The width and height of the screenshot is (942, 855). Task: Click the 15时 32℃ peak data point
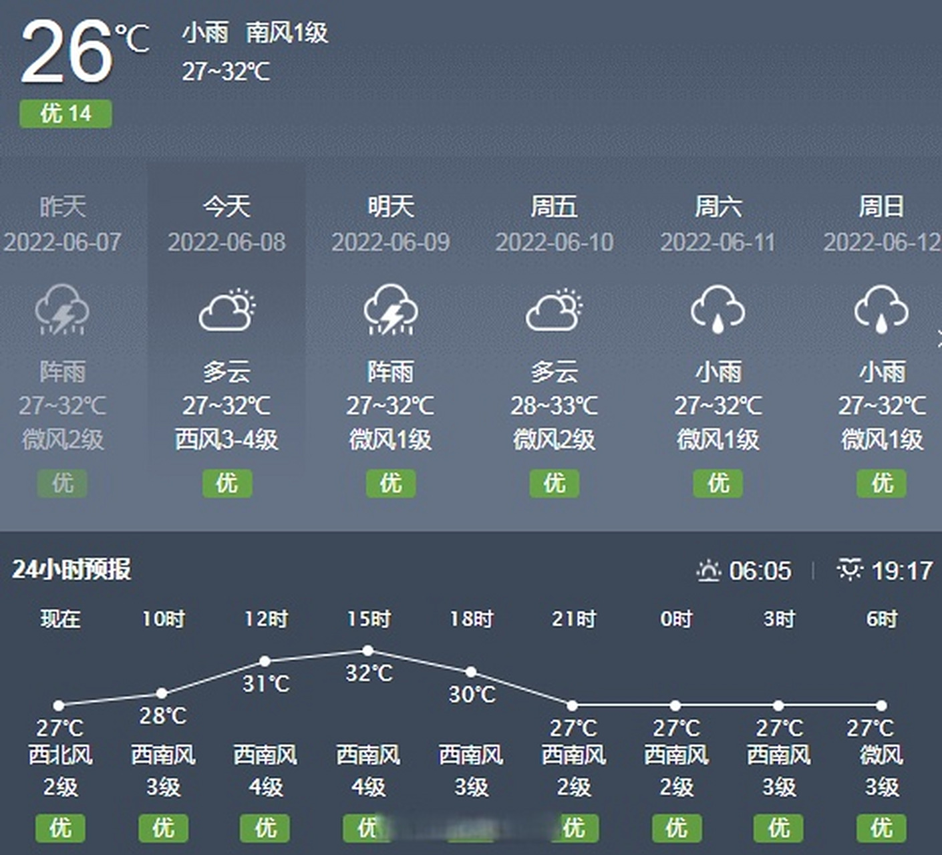[x=367, y=651]
